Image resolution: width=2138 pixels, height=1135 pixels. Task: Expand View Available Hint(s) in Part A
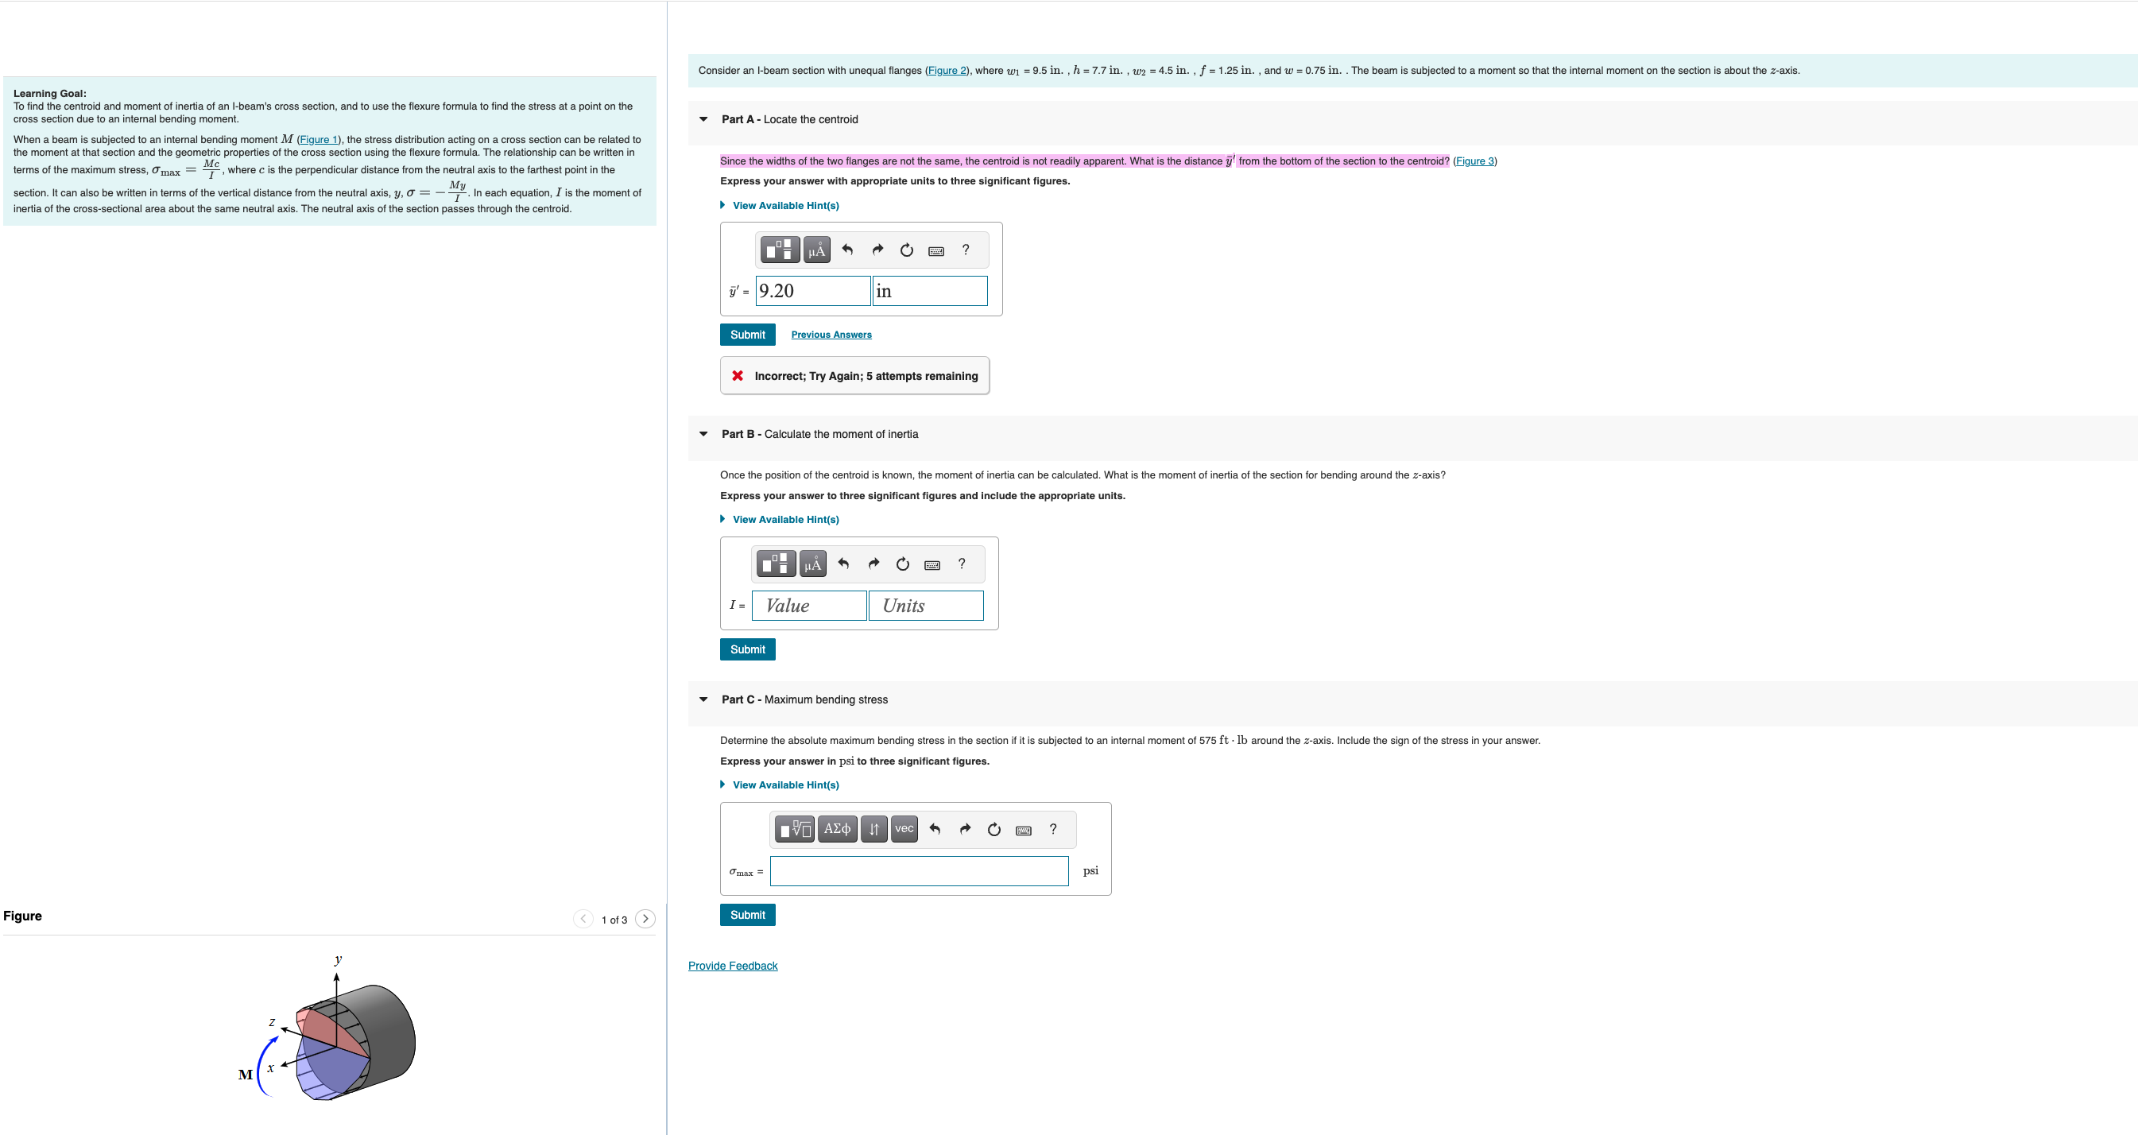(x=784, y=205)
